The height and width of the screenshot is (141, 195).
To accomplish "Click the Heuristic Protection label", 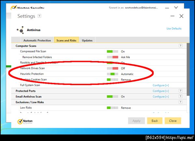I will point(32,74).
